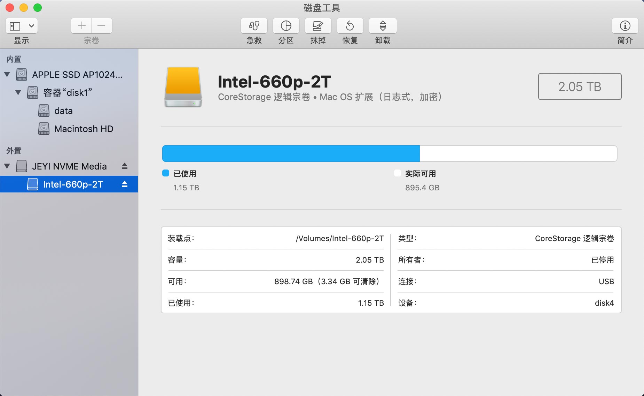Click the data volume icon
The image size is (644, 396).
tap(44, 110)
